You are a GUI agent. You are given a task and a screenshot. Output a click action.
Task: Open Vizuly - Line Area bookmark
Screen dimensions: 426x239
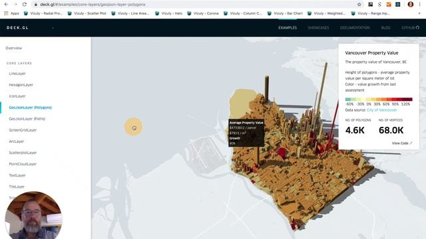[x=130, y=13]
